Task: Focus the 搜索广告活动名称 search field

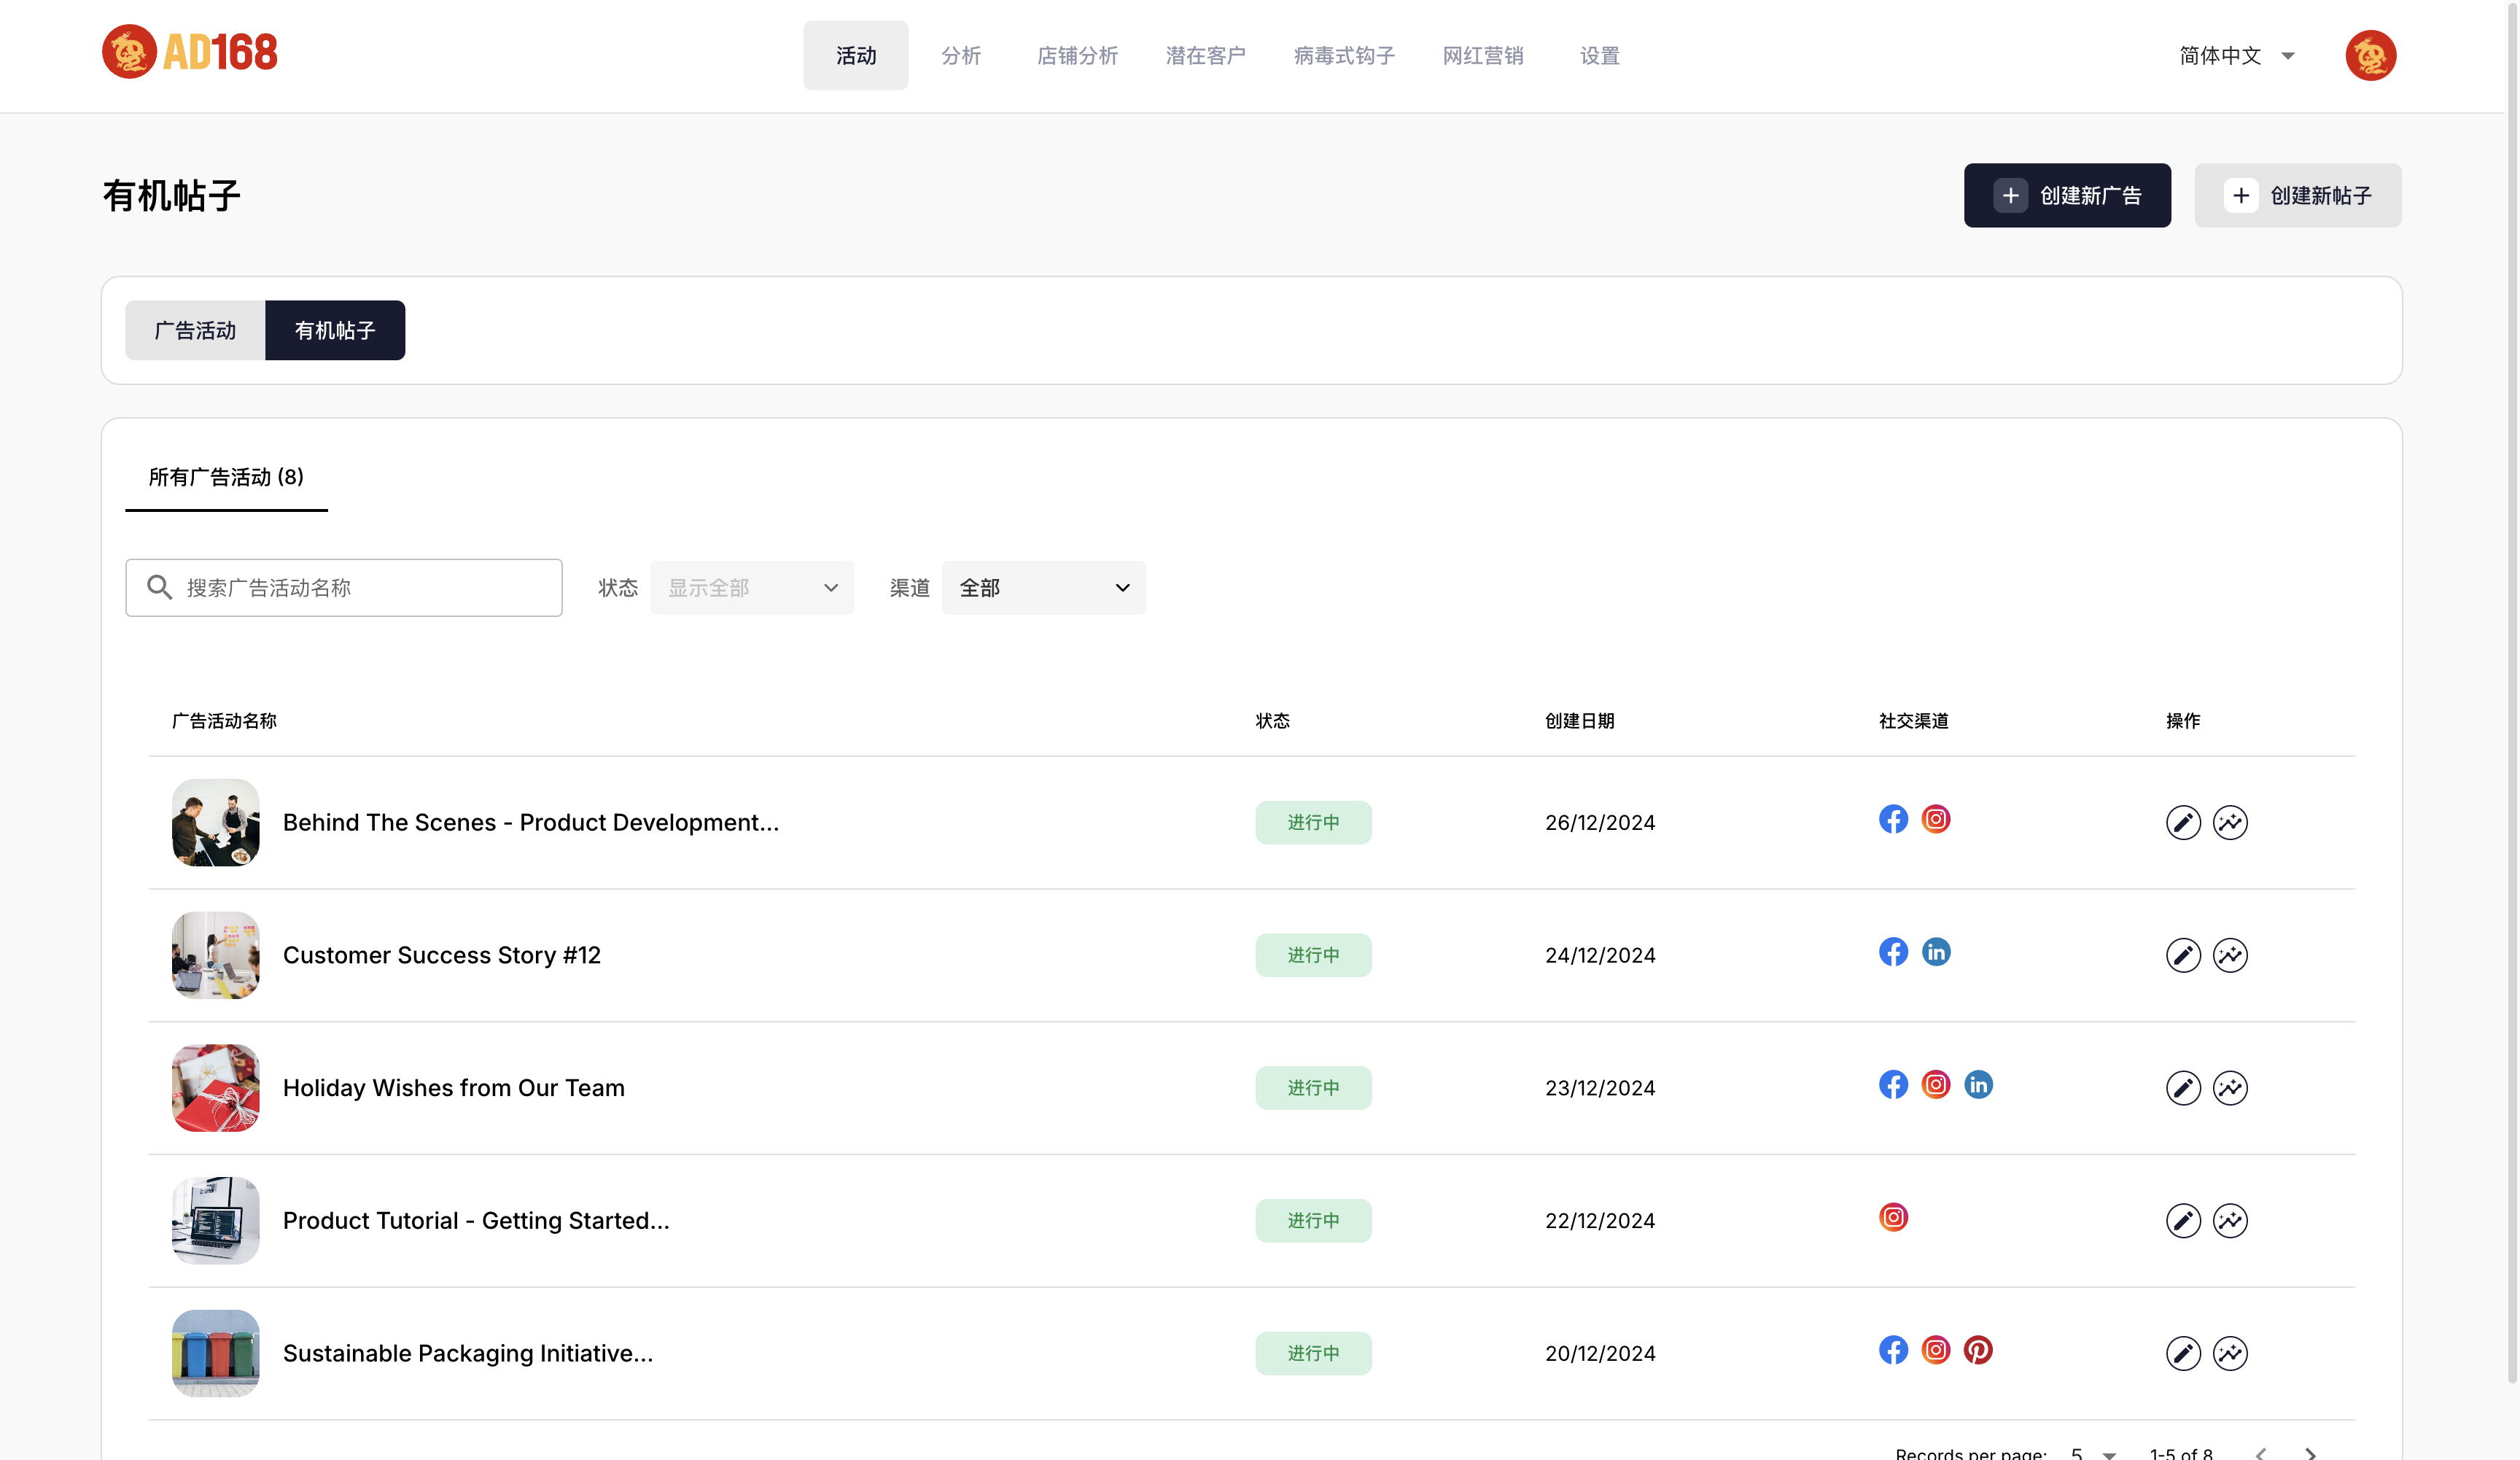Action: 344,588
